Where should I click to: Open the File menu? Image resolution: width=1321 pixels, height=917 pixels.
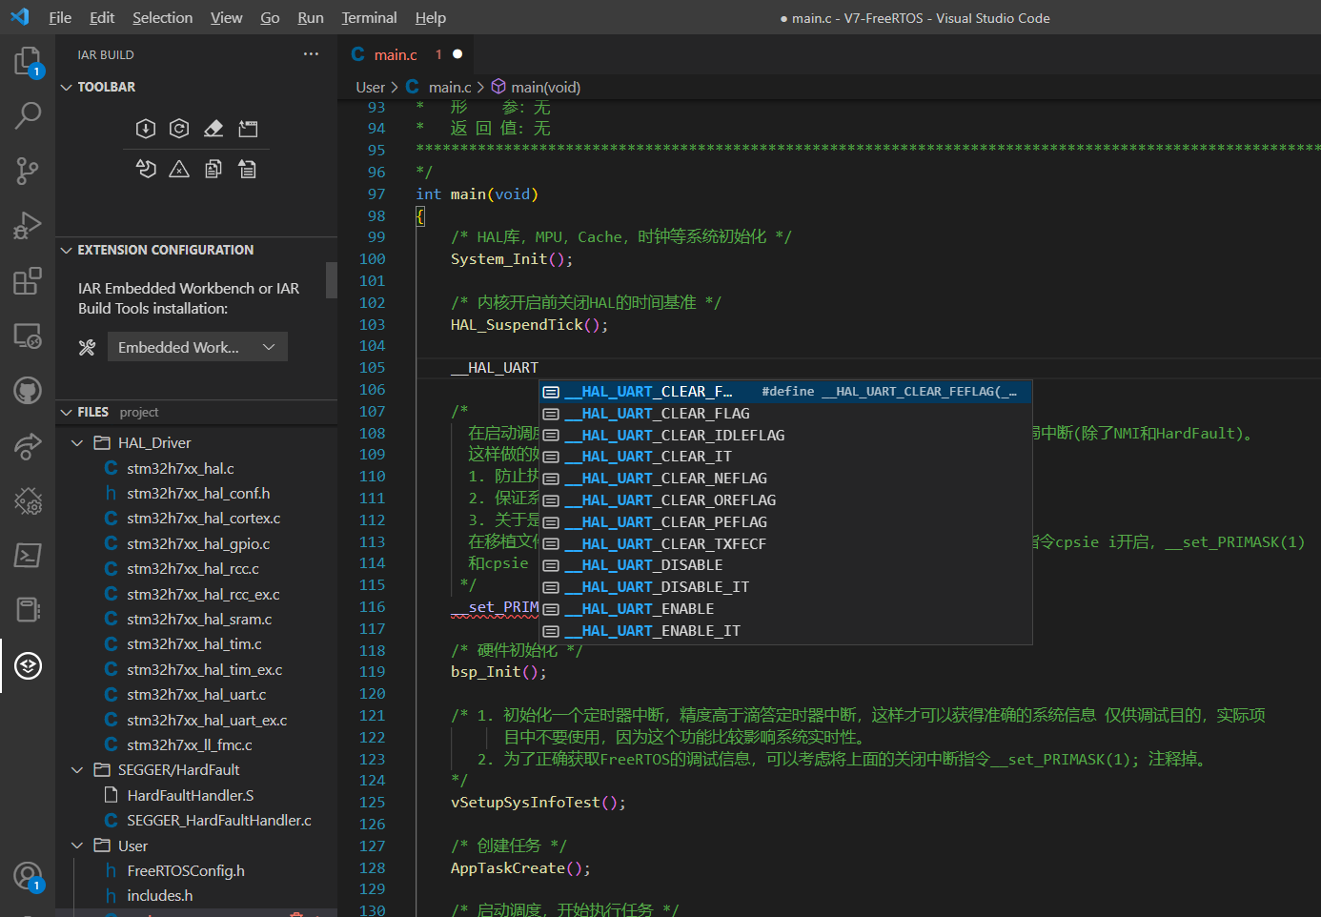point(60,17)
